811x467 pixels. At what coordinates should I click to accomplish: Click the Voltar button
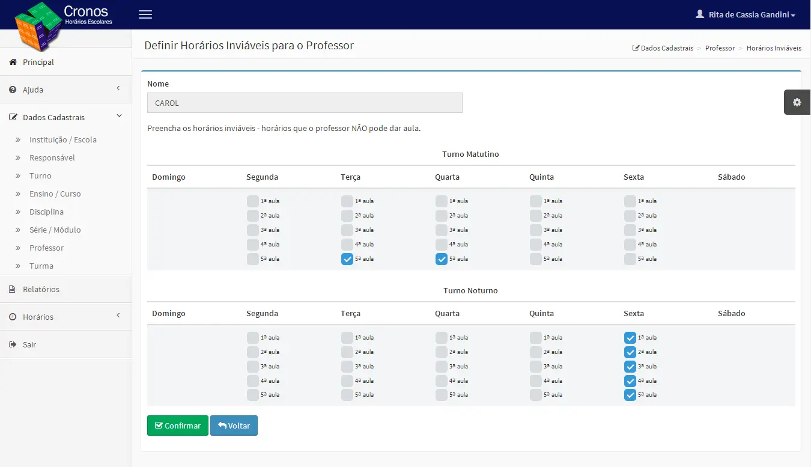pyautogui.click(x=234, y=426)
